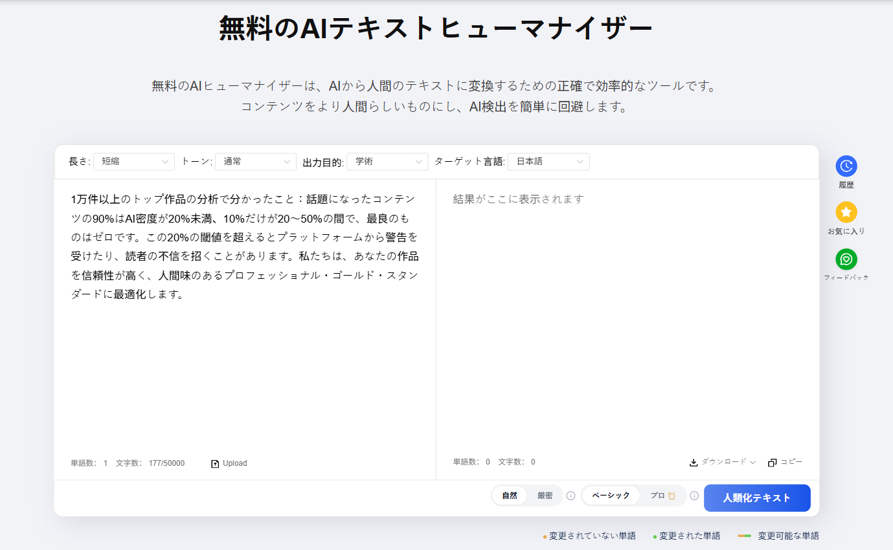Open the 履歴 history icon

(846, 166)
